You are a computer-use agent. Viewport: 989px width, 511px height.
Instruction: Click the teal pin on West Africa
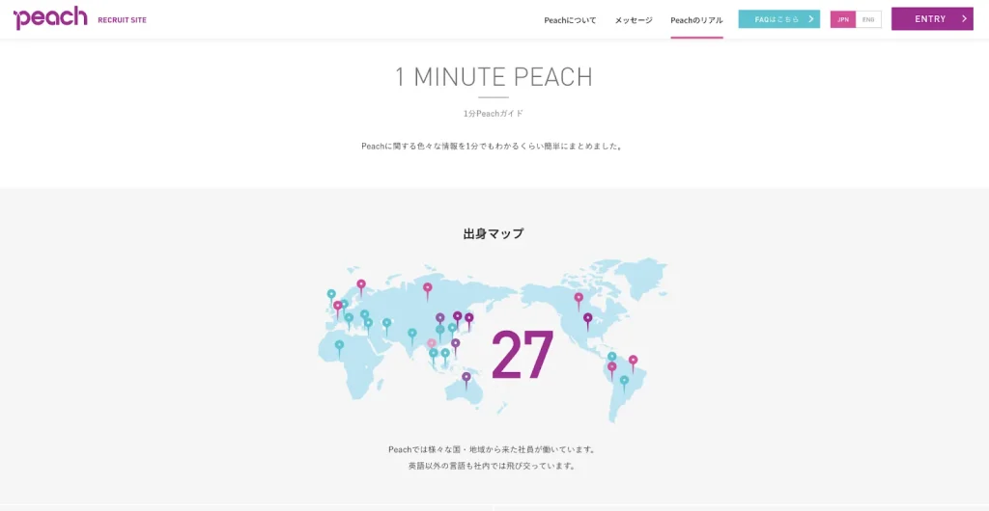tap(339, 347)
